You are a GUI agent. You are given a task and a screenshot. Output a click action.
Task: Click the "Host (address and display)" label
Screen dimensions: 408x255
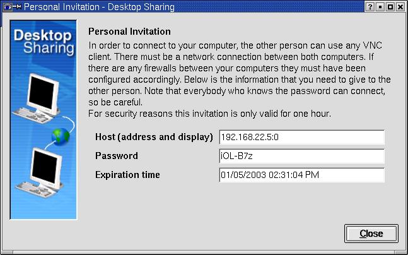[x=154, y=137]
